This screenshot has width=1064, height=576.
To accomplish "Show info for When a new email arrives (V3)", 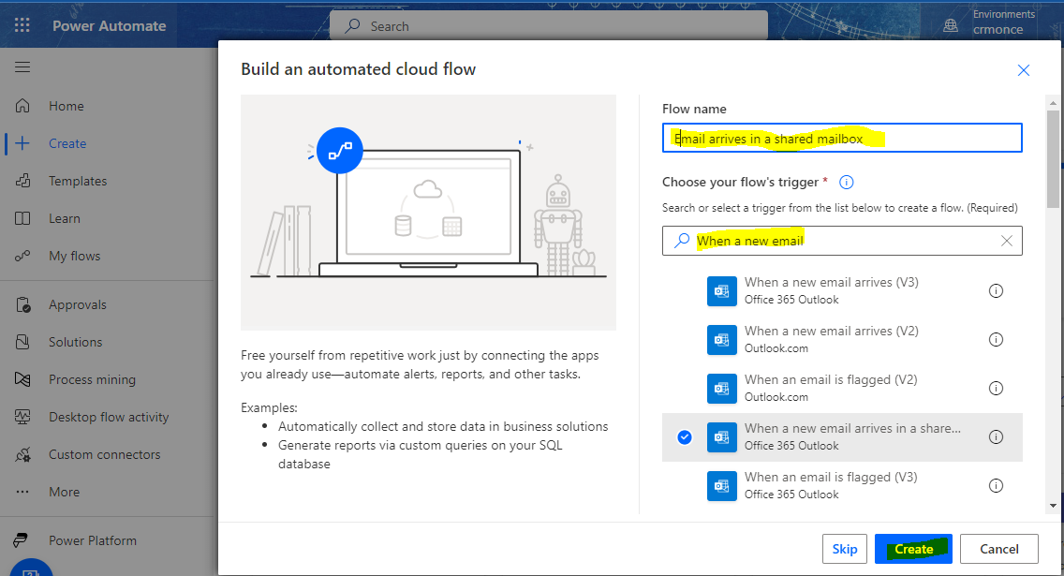I will (996, 291).
